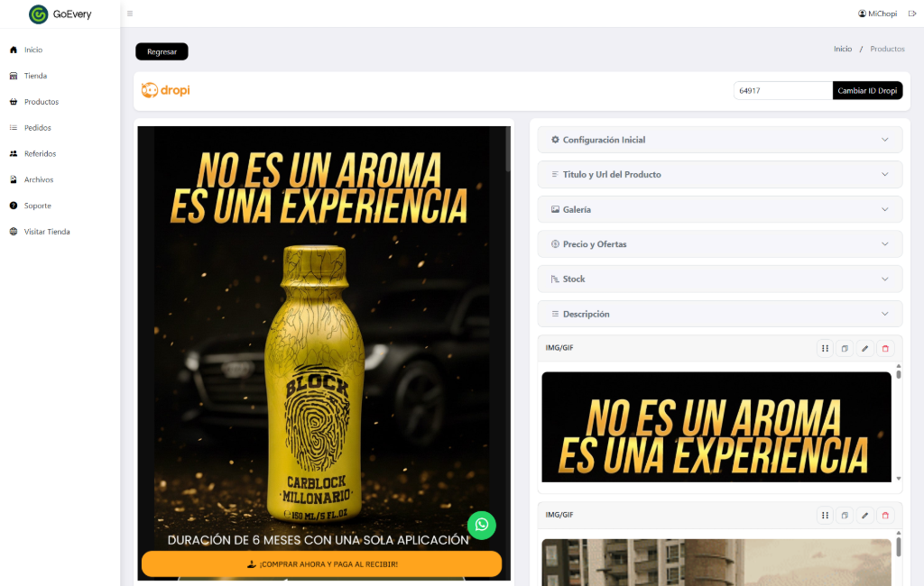Open Productos in the sidebar
The width and height of the screenshot is (924, 586).
coord(42,102)
